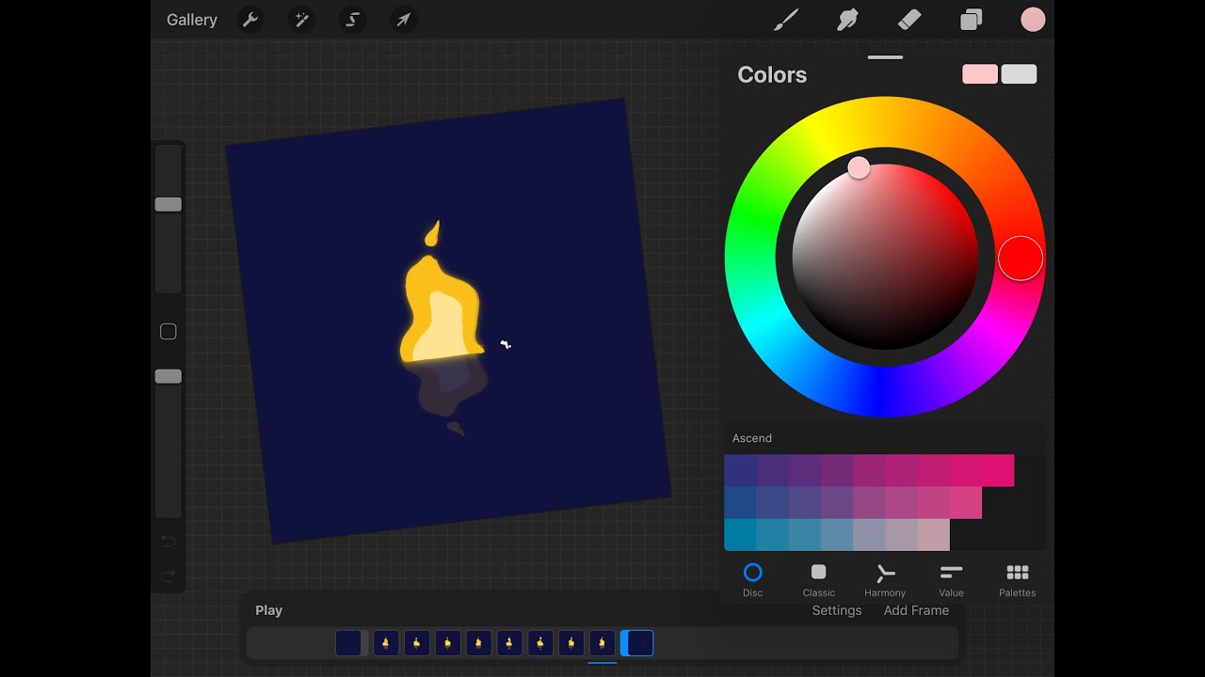Tap the redo arrow in sidebar
The height and width of the screenshot is (677, 1205).
pos(169,575)
